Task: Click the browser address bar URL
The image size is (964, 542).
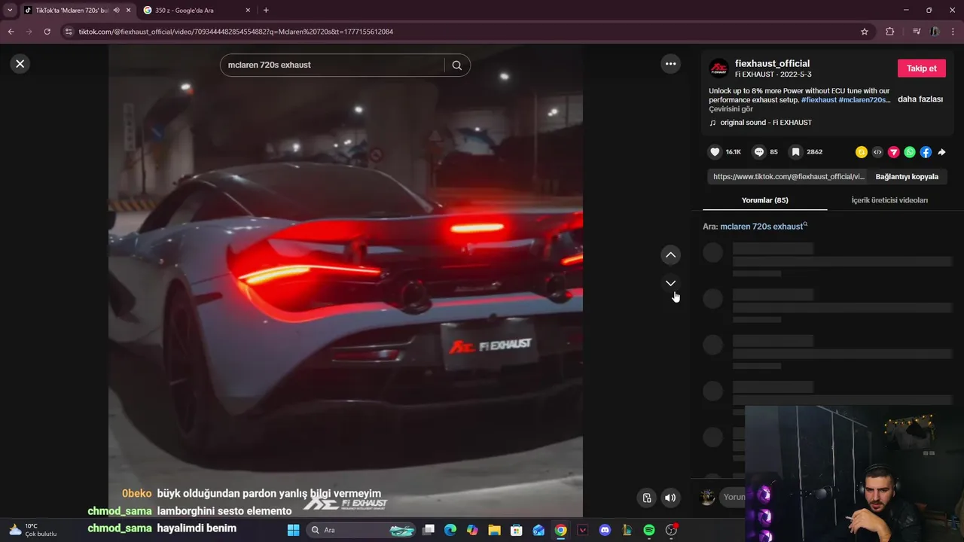Action: click(236, 32)
